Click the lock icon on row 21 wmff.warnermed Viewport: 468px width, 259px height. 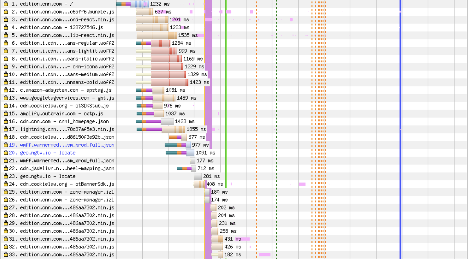[6, 160]
